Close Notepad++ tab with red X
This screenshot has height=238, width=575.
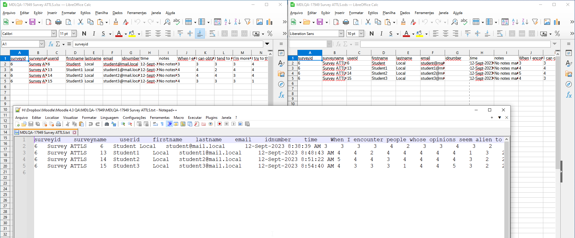point(74,132)
